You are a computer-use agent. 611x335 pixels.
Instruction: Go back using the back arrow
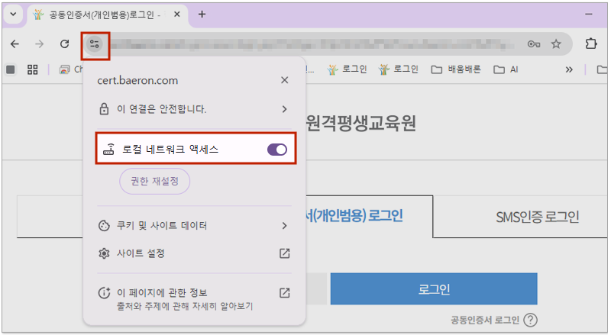coord(15,44)
